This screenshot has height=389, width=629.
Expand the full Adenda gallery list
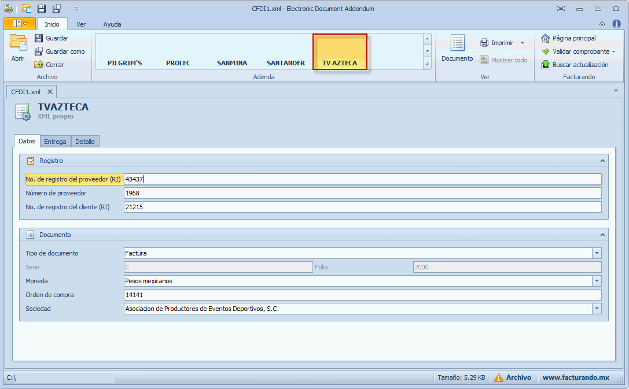pyautogui.click(x=427, y=64)
